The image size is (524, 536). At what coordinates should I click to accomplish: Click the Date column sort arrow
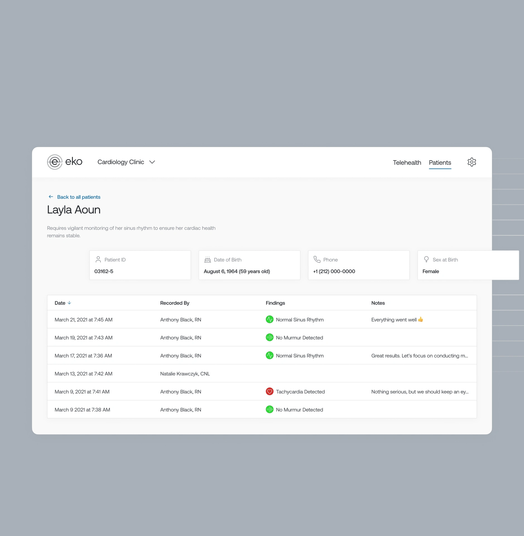coord(69,303)
